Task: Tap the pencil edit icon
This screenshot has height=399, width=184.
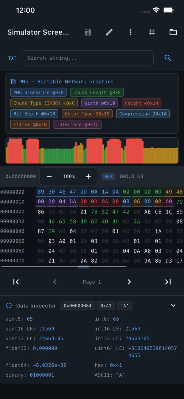Action: [x=109, y=32]
